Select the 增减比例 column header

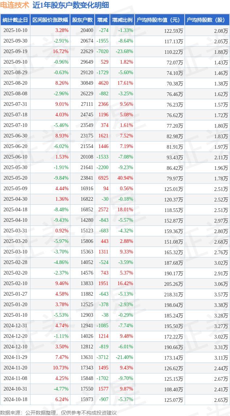pyautogui.click(x=122, y=20)
